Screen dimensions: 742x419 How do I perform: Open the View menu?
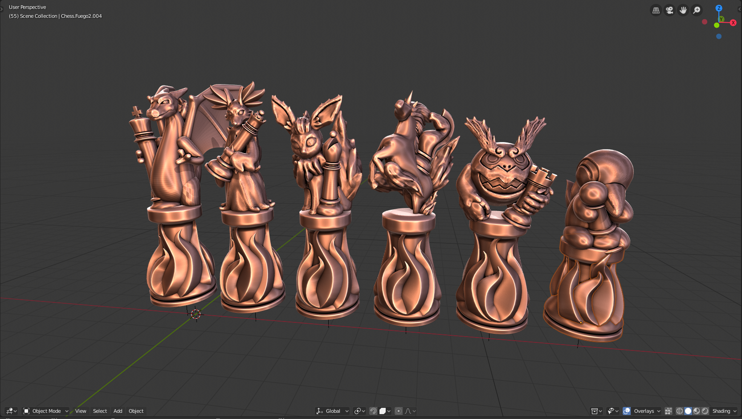81,411
